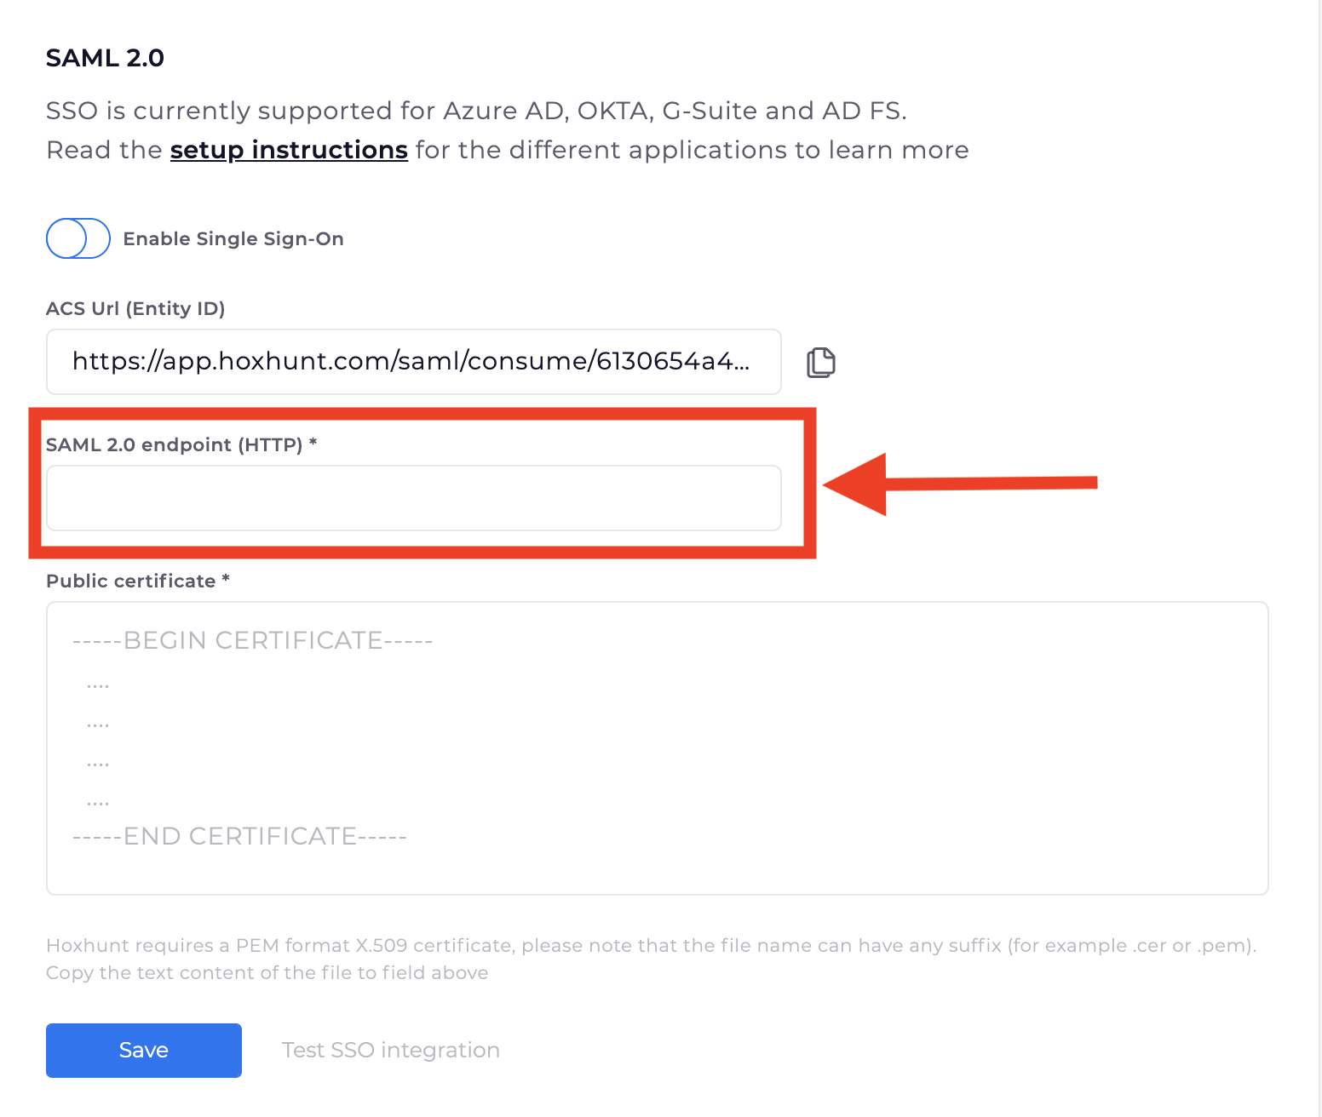Click the SAML 2.0 section heading
The image size is (1322, 1117).
click(105, 58)
